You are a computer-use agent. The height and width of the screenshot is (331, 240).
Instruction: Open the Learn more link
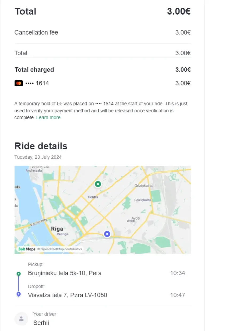[x=49, y=117]
